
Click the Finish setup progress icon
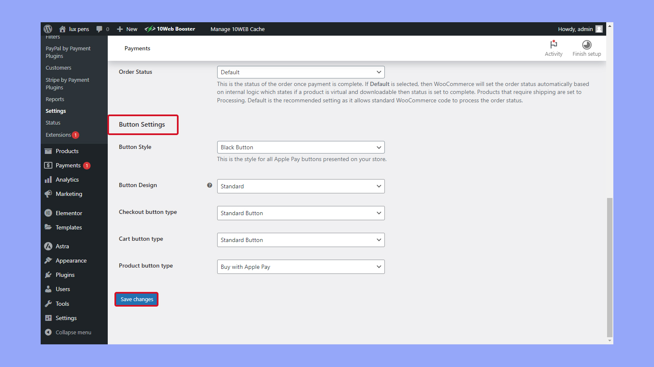587,44
